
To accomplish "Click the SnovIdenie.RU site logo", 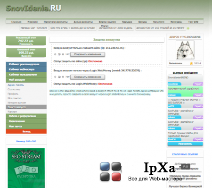I will (x=33, y=8).
